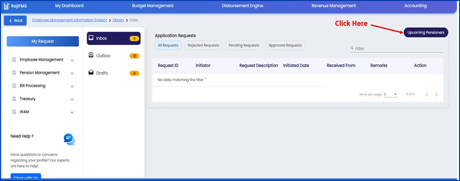The height and width of the screenshot is (181, 460).
Task: Click Request Description column header
Action: coord(258,66)
